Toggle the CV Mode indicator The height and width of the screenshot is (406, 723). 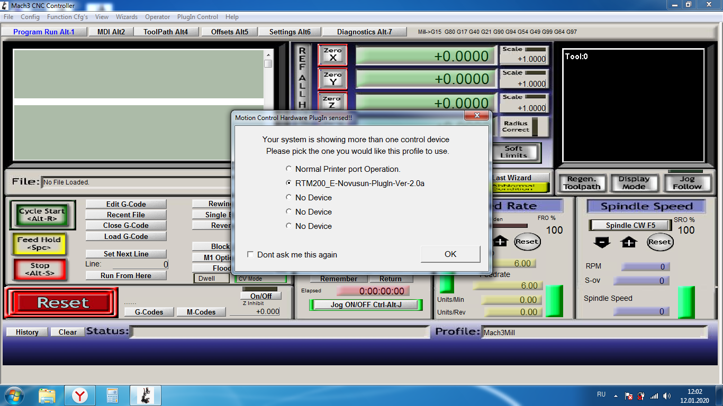(x=260, y=279)
